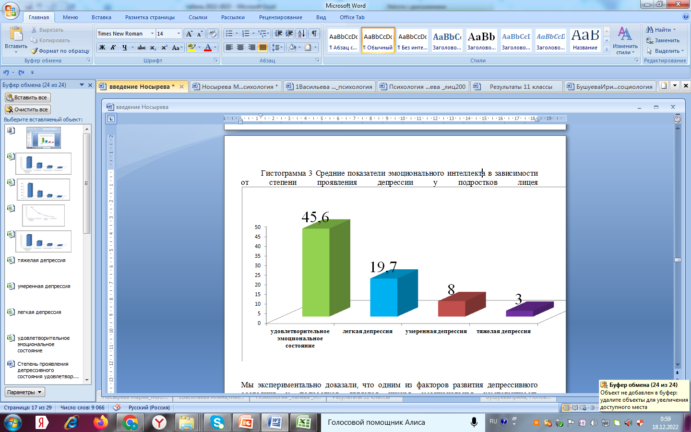Click the bulleted list icon

(229, 34)
